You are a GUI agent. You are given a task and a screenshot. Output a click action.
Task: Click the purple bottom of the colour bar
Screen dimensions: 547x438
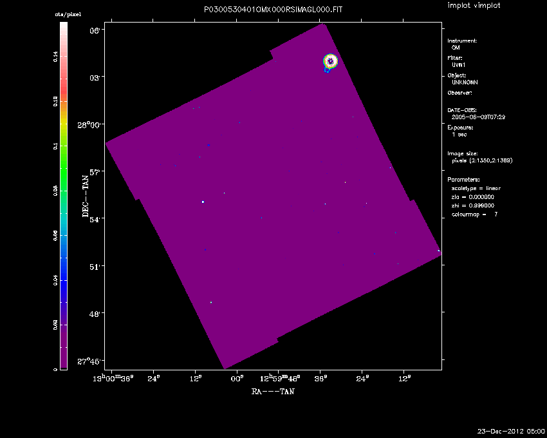(x=64, y=361)
